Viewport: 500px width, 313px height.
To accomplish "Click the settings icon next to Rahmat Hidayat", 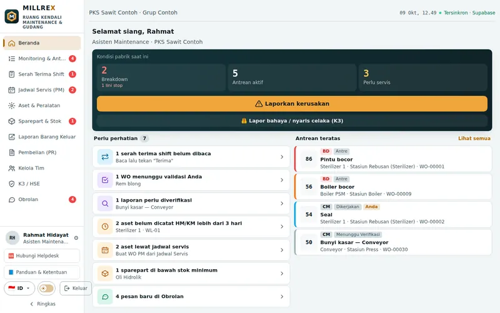I will point(76,238).
